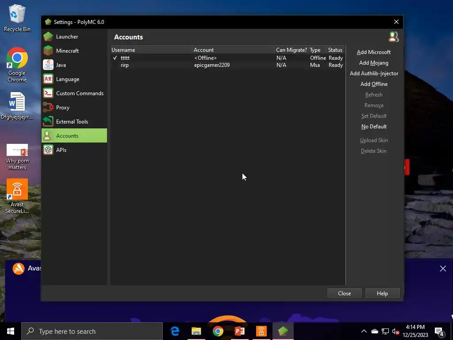Click the OneDrive cloud tray icon
This screenshot has width=453, height=340.
pyautogui.click(x=375, y=331)
